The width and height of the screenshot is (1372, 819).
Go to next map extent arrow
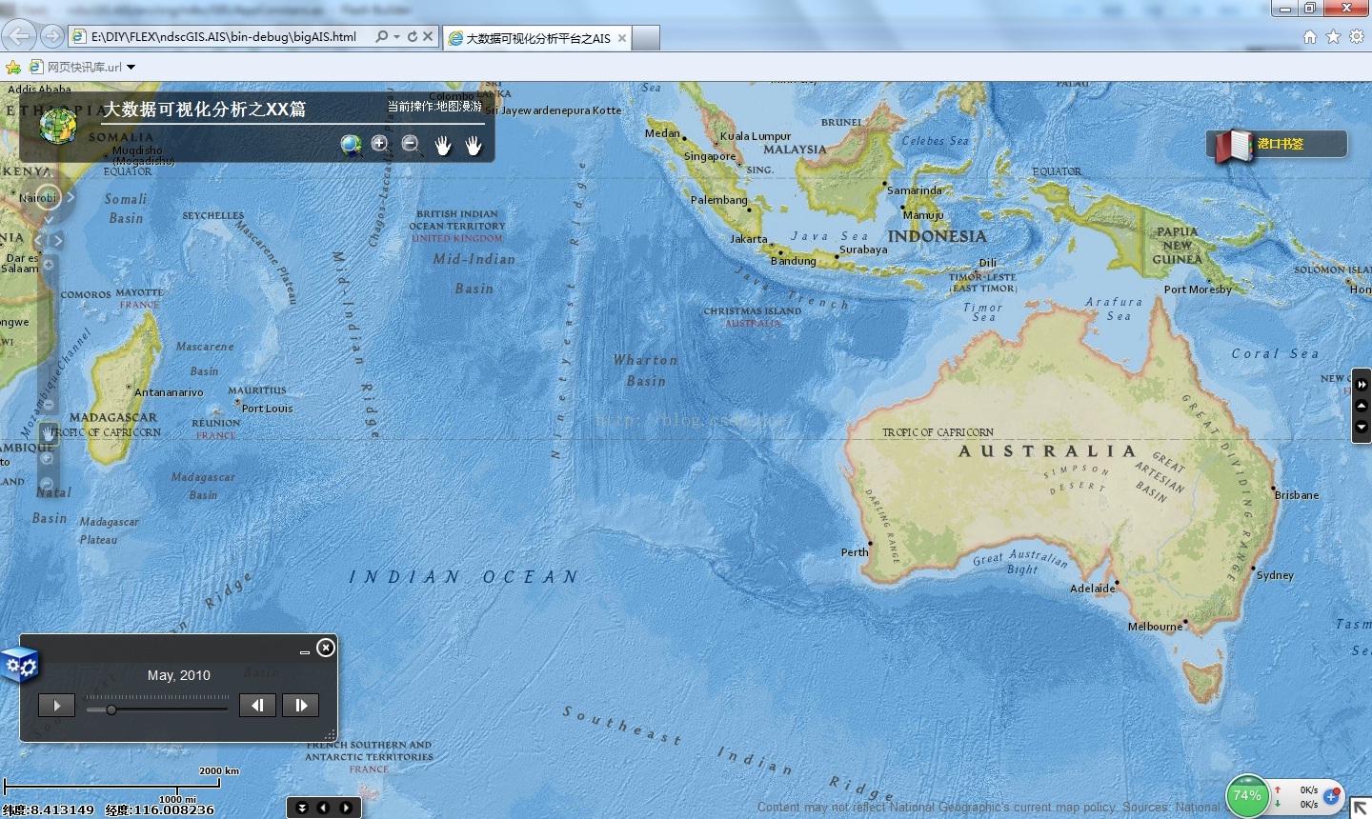coord(58,241)
